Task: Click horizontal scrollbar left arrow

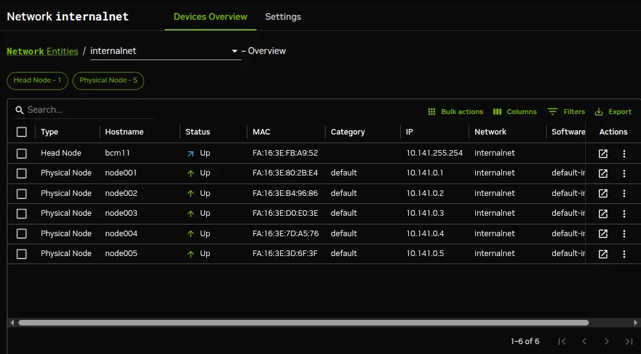Action: coord(12,322)
